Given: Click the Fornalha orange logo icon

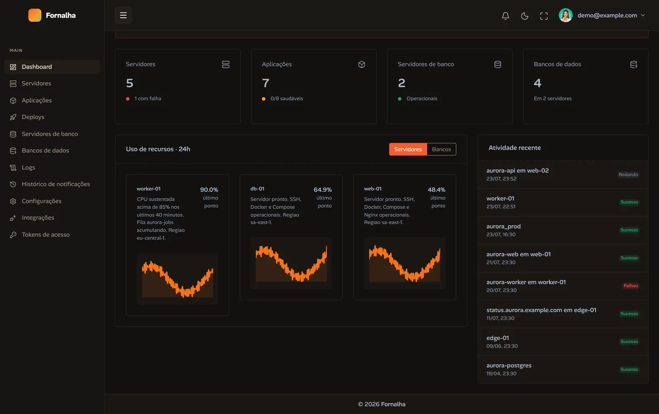Looking at the screenshot, I should [x=35, y=15].
